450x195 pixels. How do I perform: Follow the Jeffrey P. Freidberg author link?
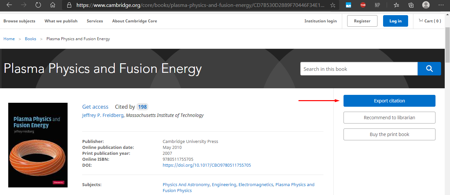(103, 115)
